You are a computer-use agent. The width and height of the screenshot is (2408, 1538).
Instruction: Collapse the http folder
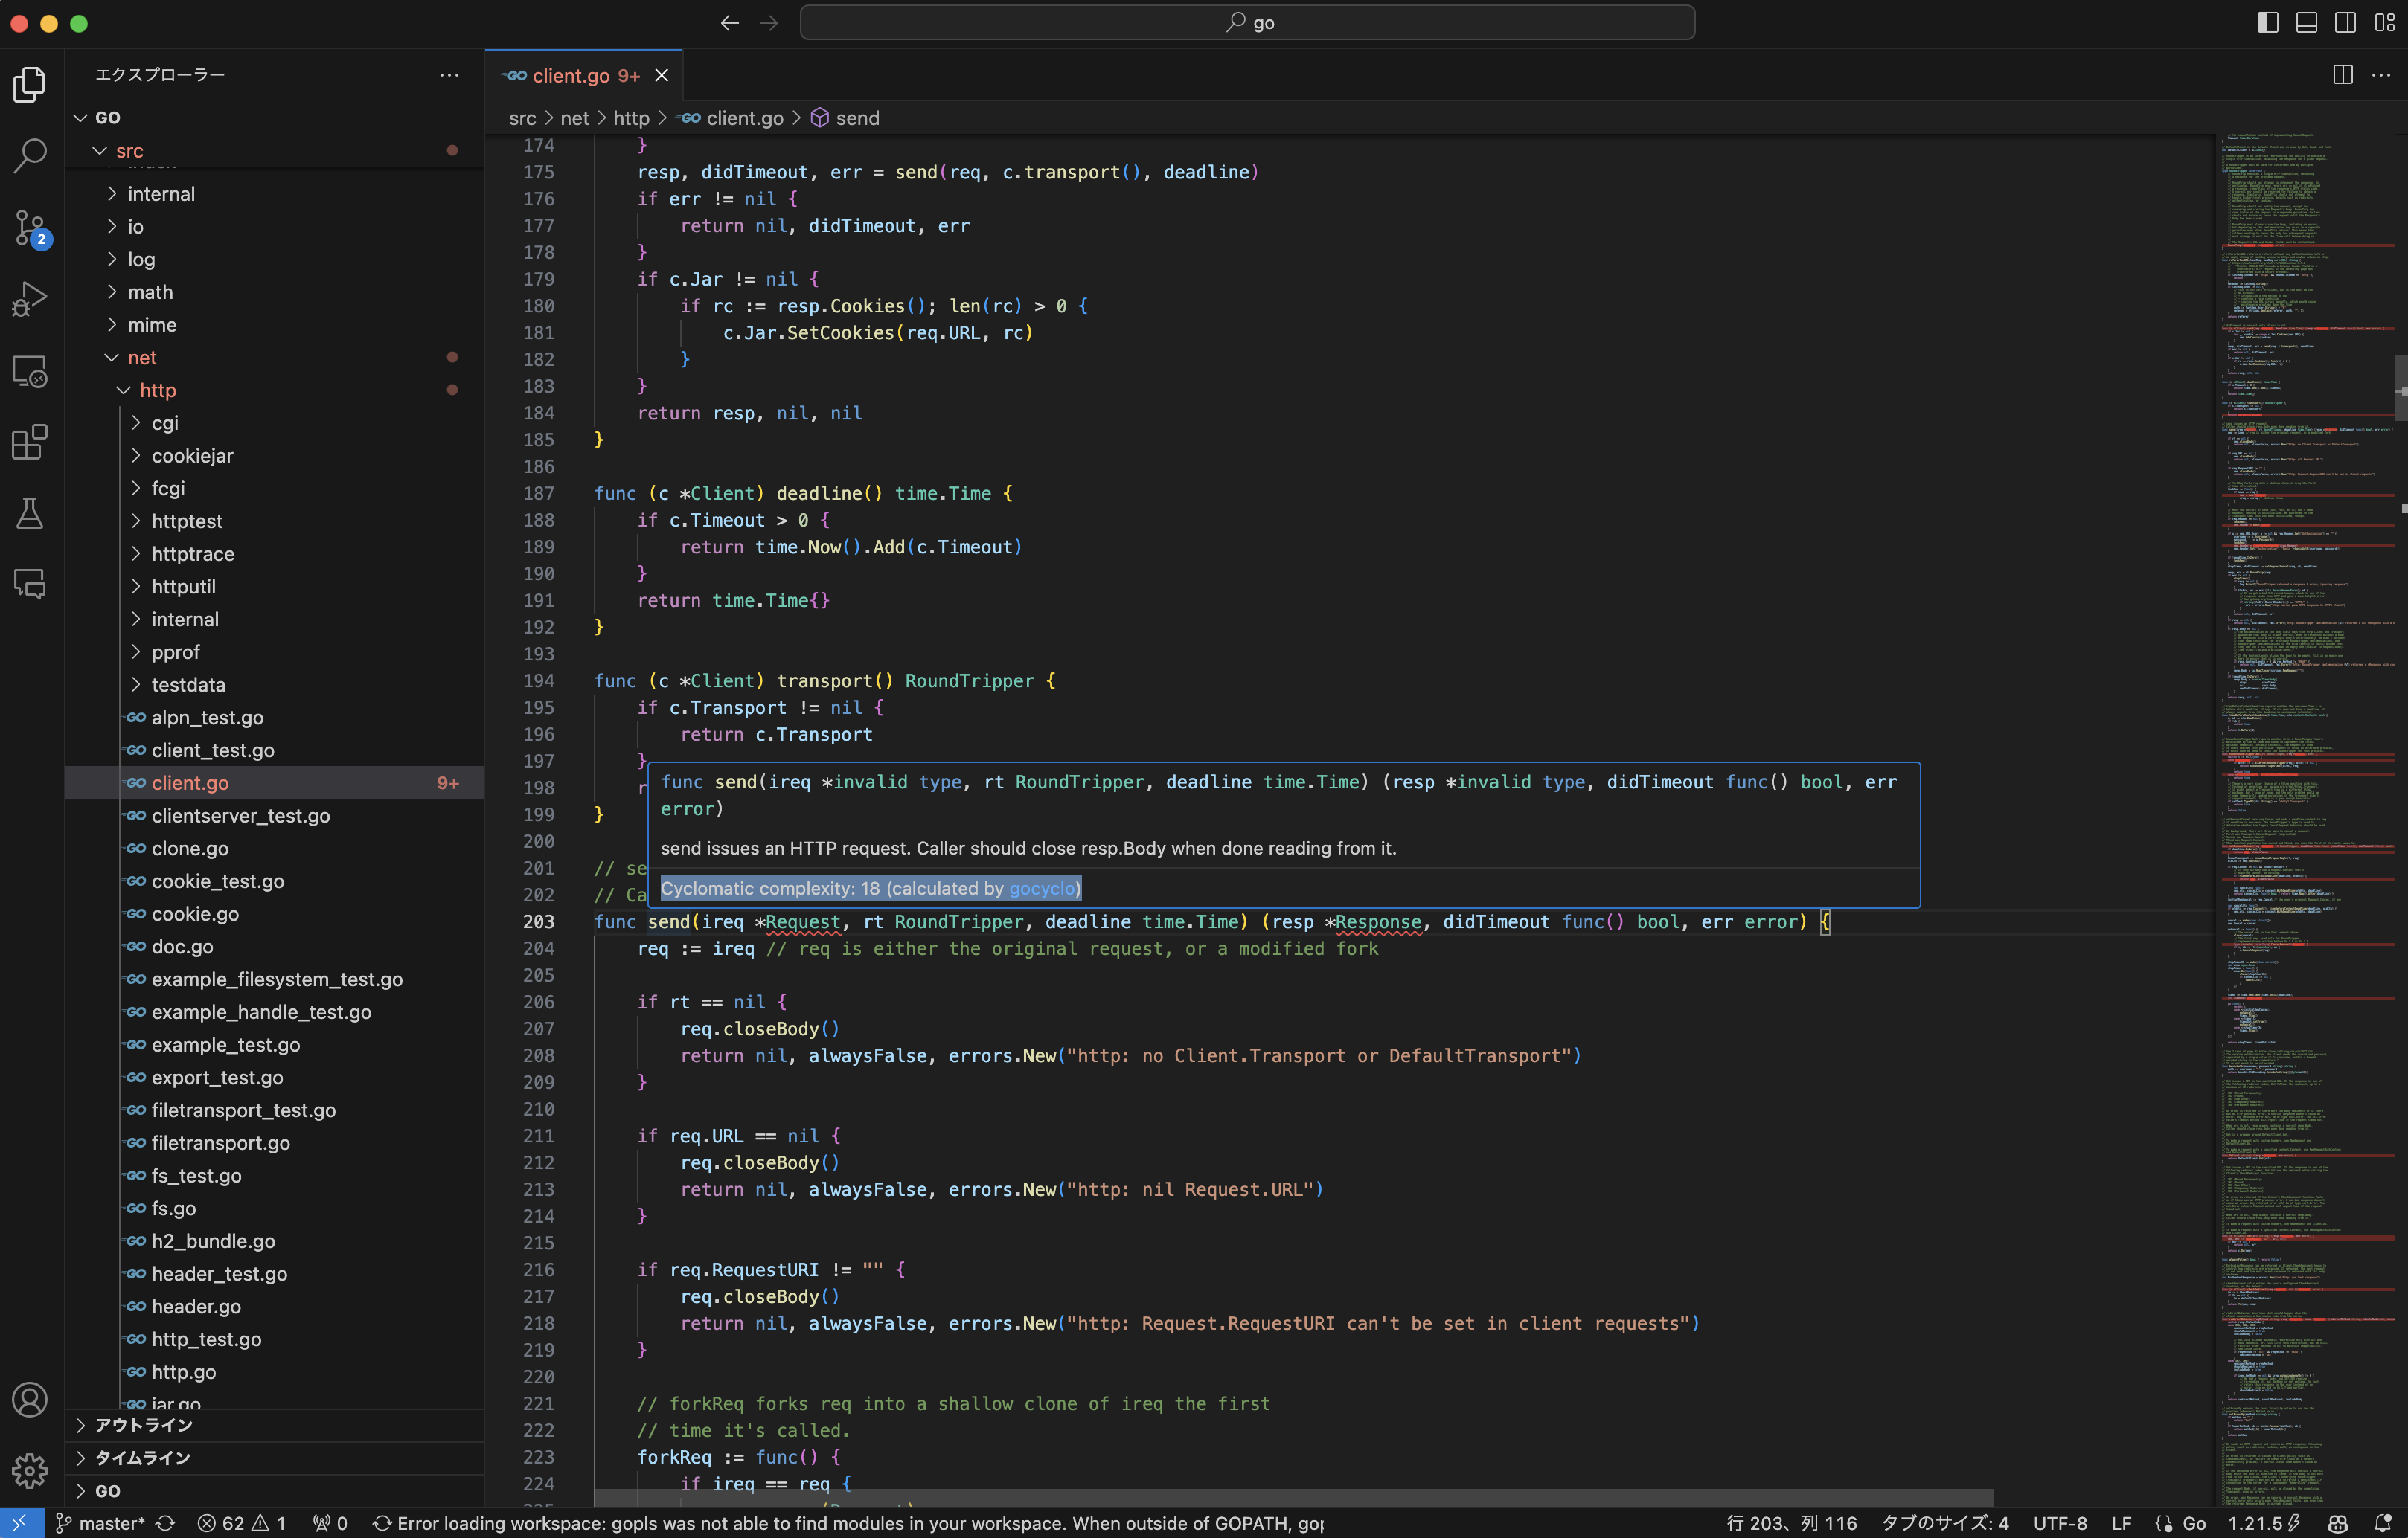pyautogui.click(x=157, y=390)
